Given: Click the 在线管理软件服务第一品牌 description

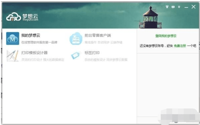Looking at the screenshot, I should click(x=39, y=42).
